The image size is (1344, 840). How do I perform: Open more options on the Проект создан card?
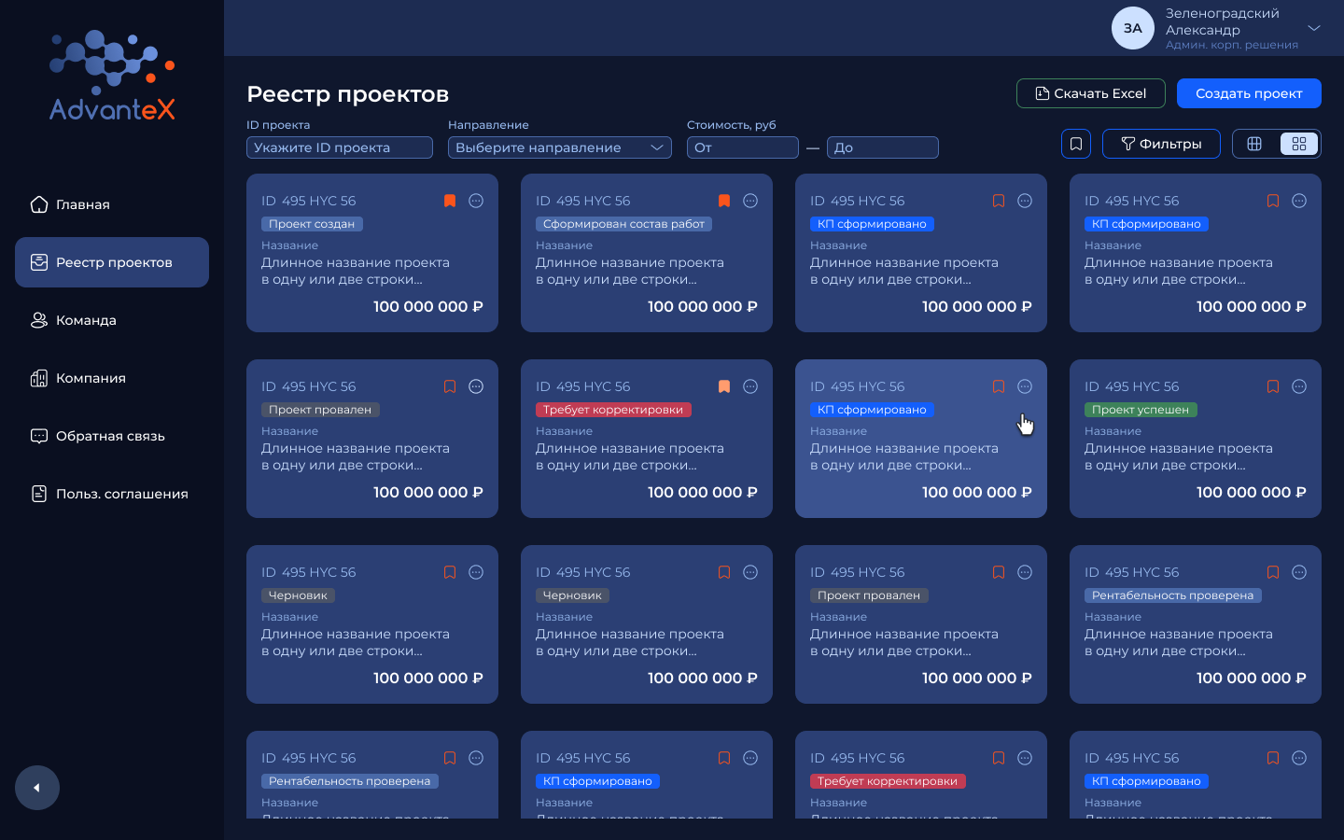476,201
